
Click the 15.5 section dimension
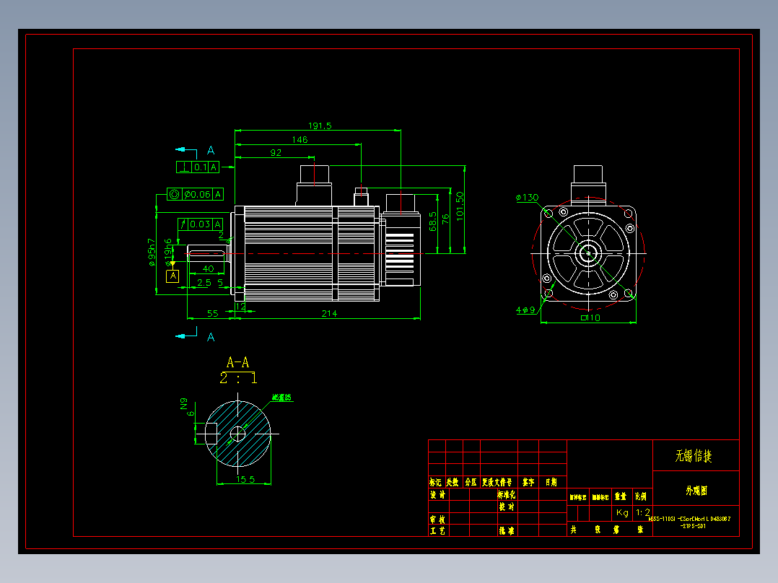(245, 479)
